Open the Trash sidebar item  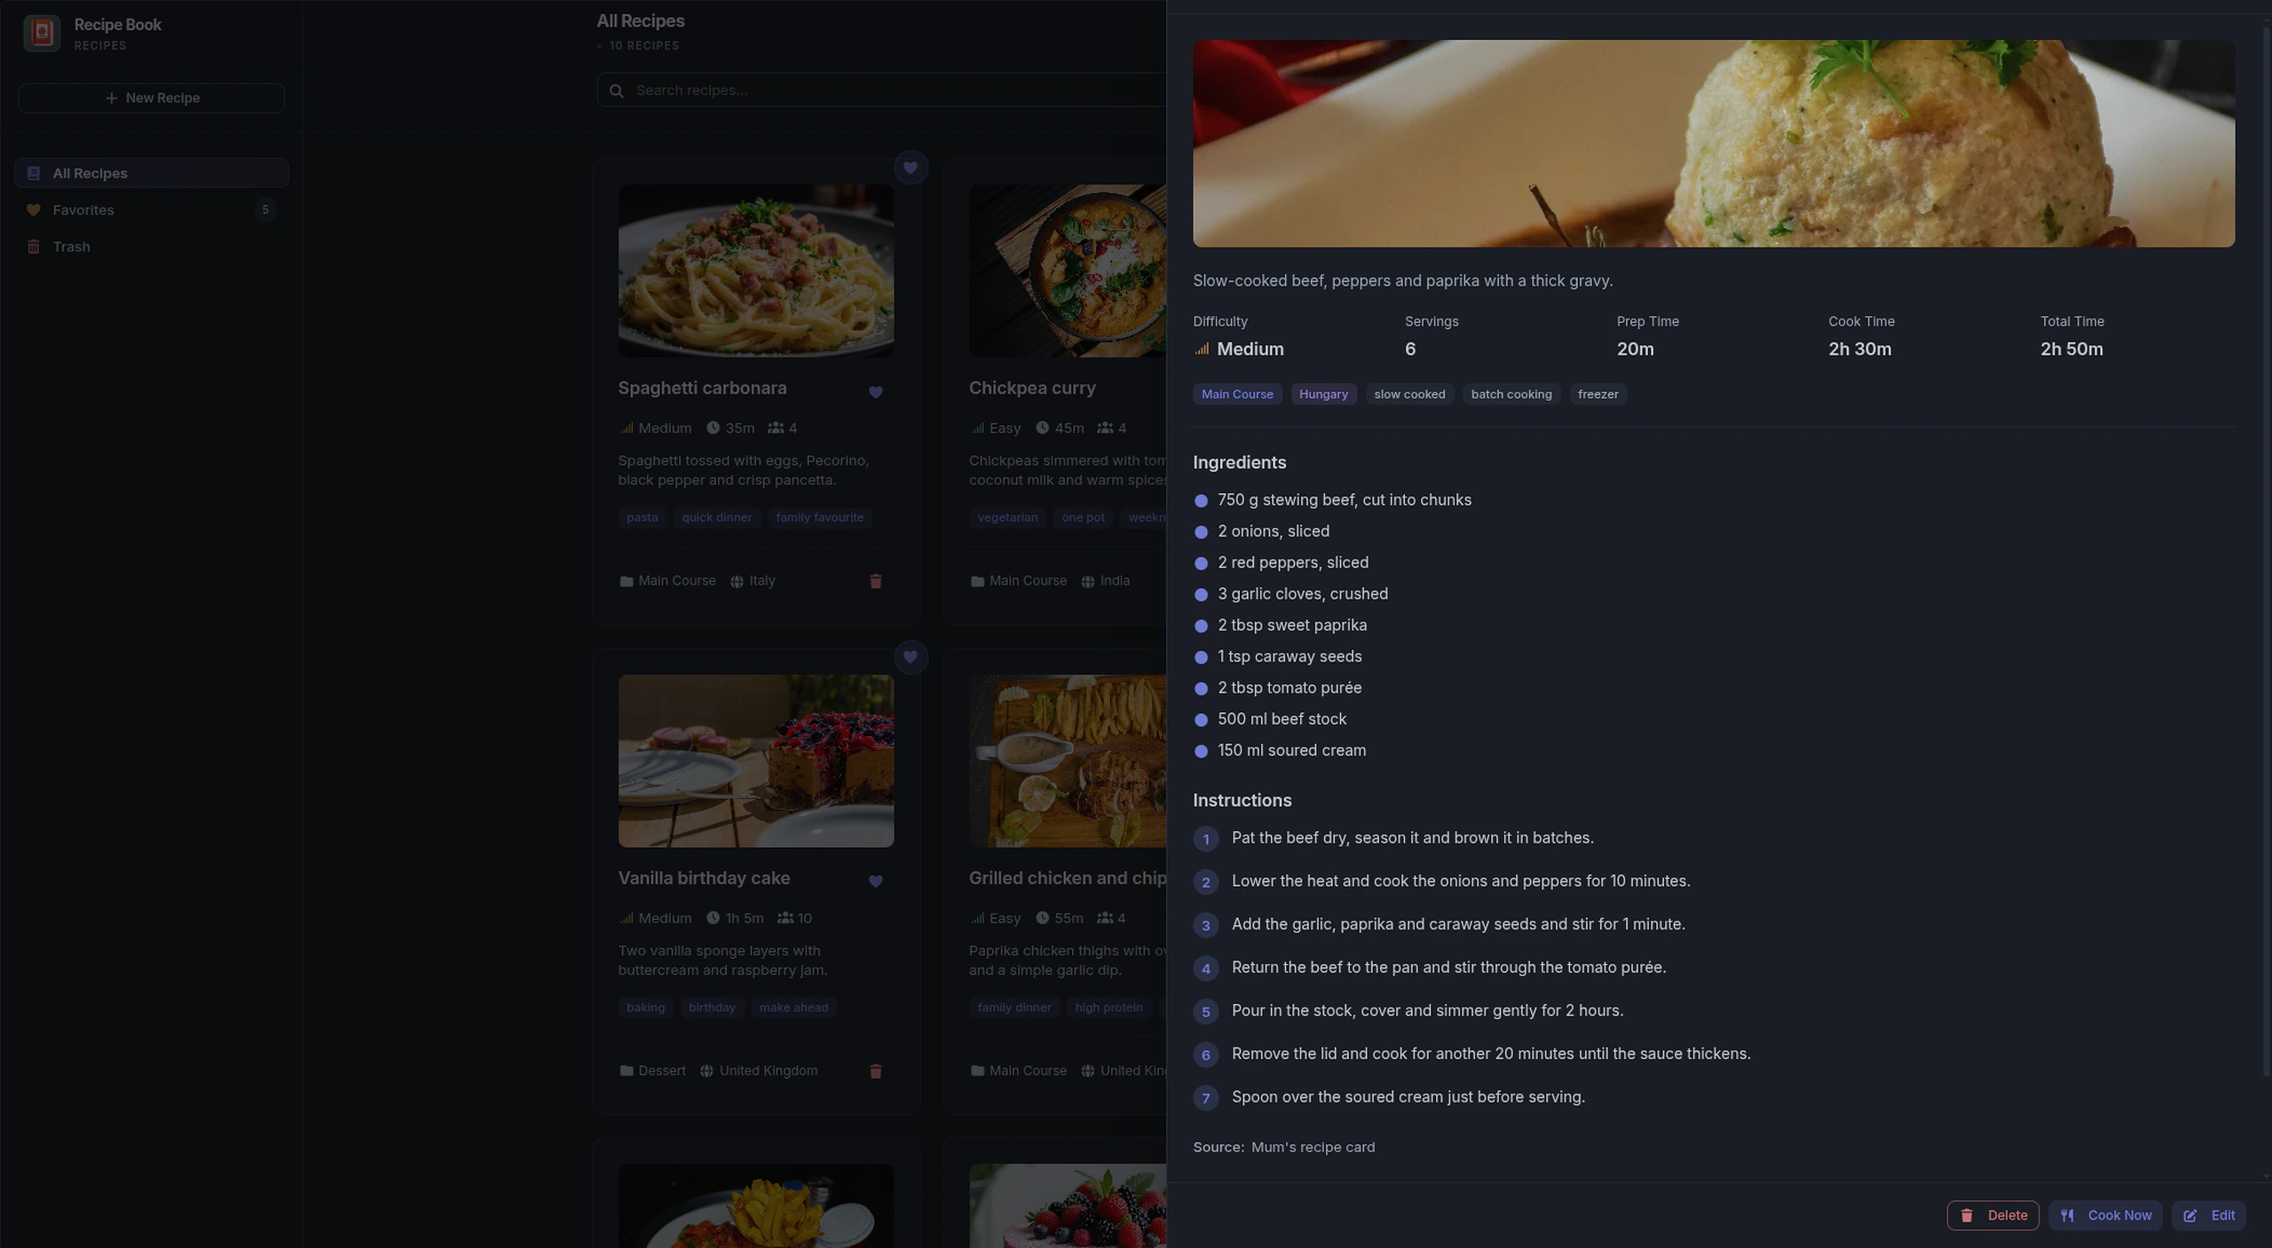point(152,247)
